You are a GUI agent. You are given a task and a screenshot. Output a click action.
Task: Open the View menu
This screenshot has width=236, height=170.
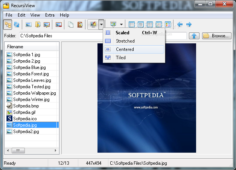click(35, 15)
